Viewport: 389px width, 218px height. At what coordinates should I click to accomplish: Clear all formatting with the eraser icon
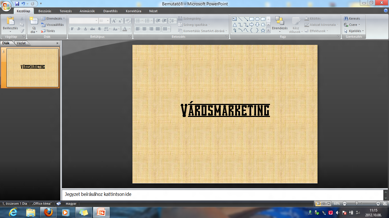pyautogui.click(x=128, y=21)
